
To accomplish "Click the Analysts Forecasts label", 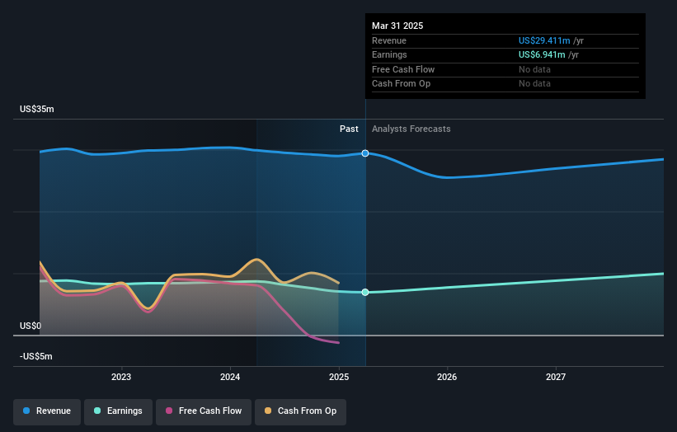I will [411, 129].
